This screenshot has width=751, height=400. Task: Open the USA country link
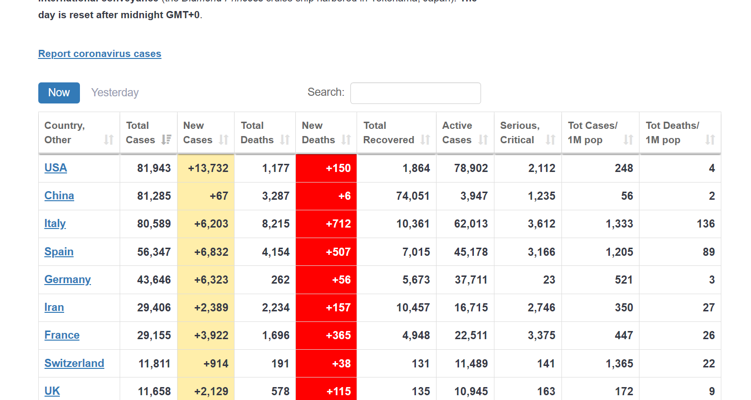[56, 168]
